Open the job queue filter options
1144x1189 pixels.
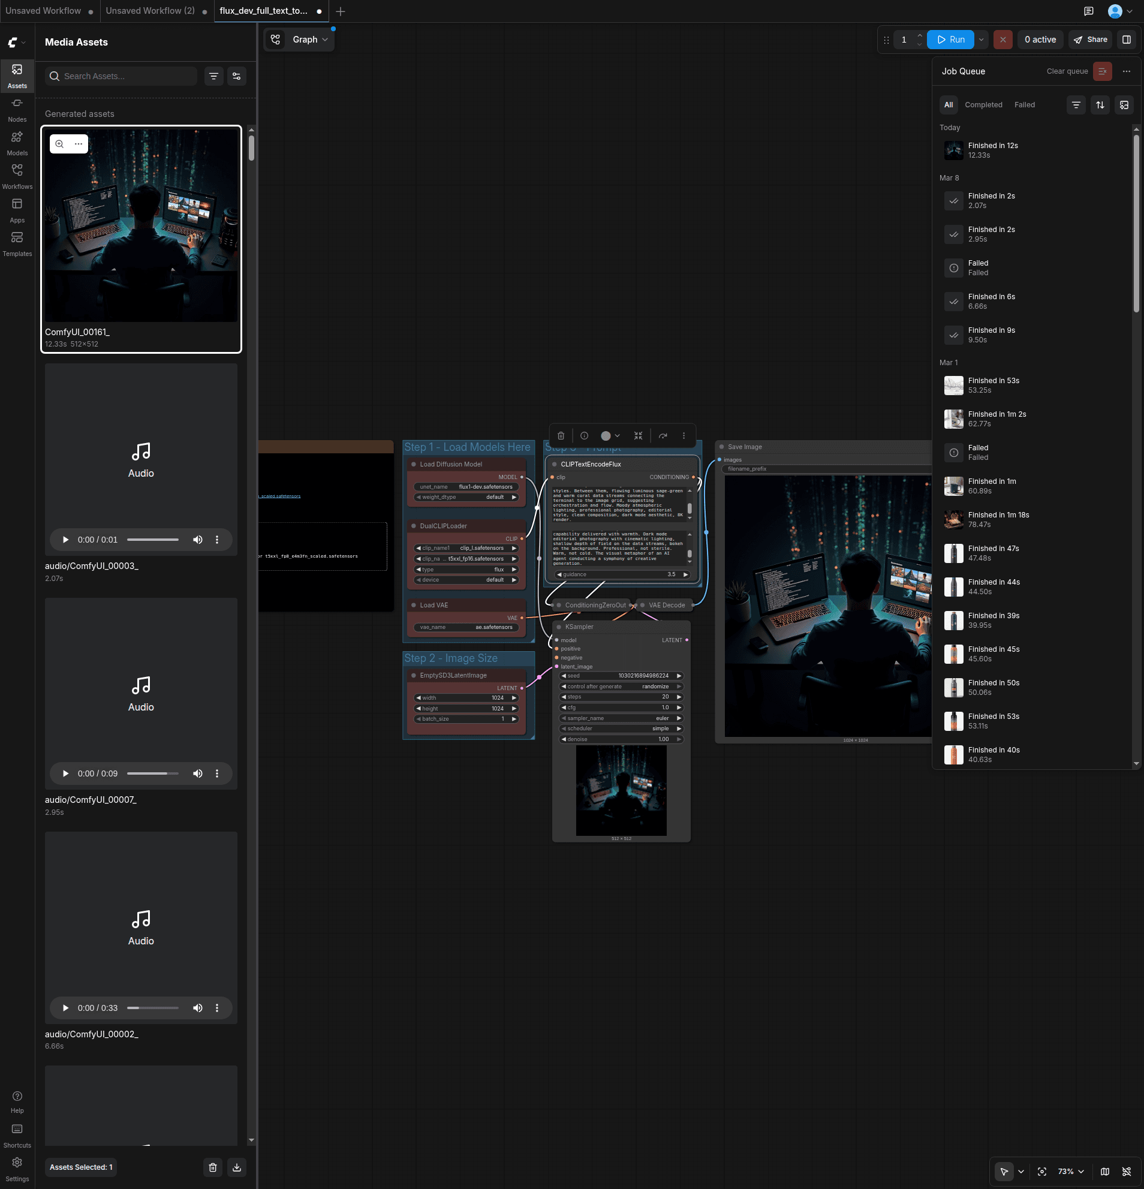pos(1076,104)
